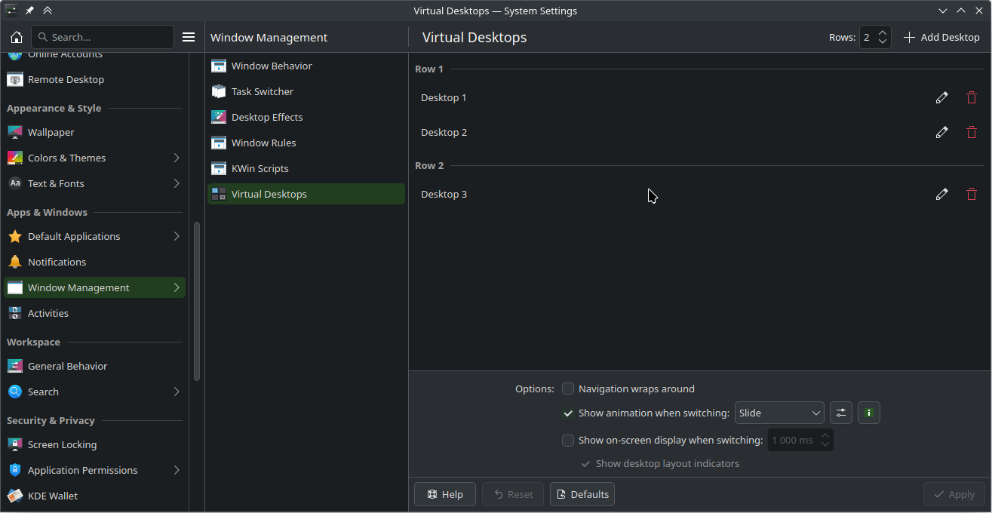Delete Desktop 1 with the trash icon

972,97
